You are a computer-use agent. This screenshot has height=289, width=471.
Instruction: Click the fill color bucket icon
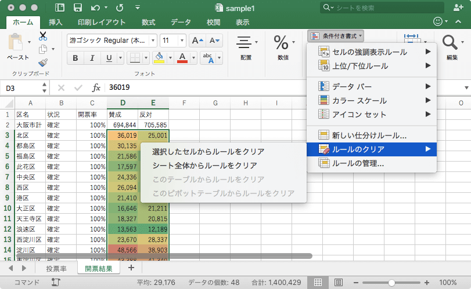pyautogui.click(x=158, y=58)
